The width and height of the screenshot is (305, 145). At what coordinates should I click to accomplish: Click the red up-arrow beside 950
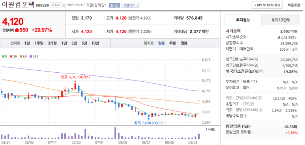pos(17,30)
